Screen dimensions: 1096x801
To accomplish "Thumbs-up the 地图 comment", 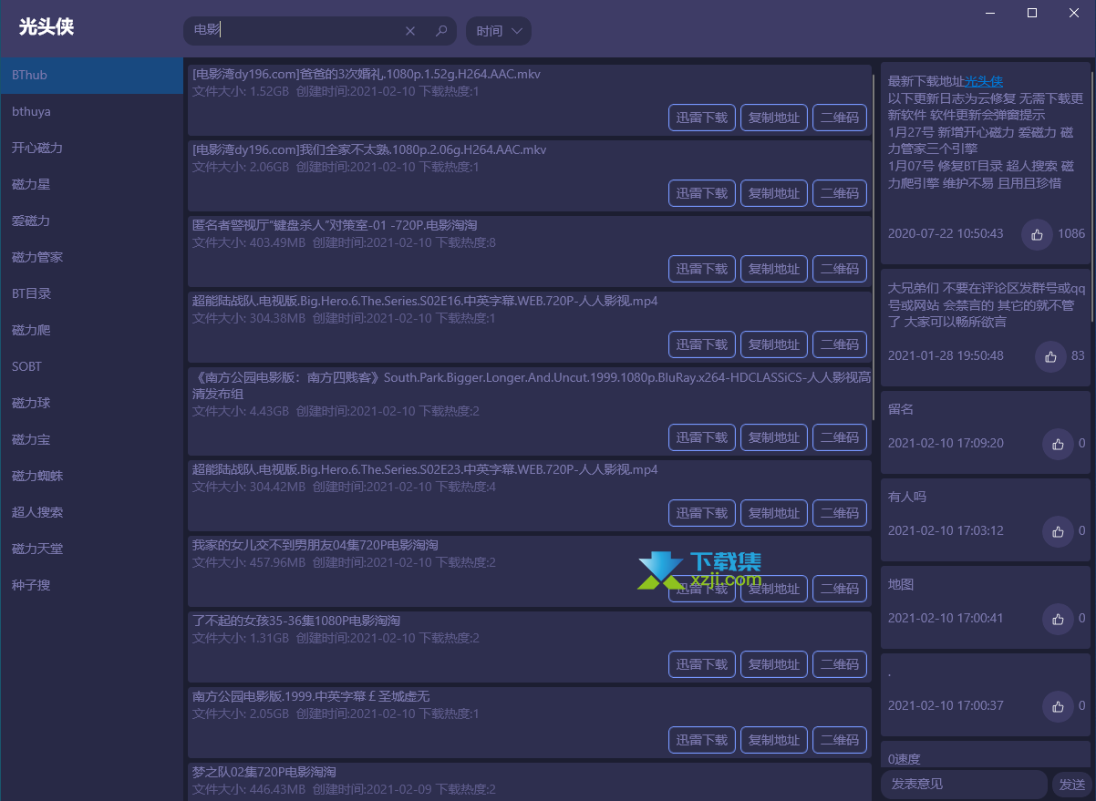I will tap(1058, 619).
